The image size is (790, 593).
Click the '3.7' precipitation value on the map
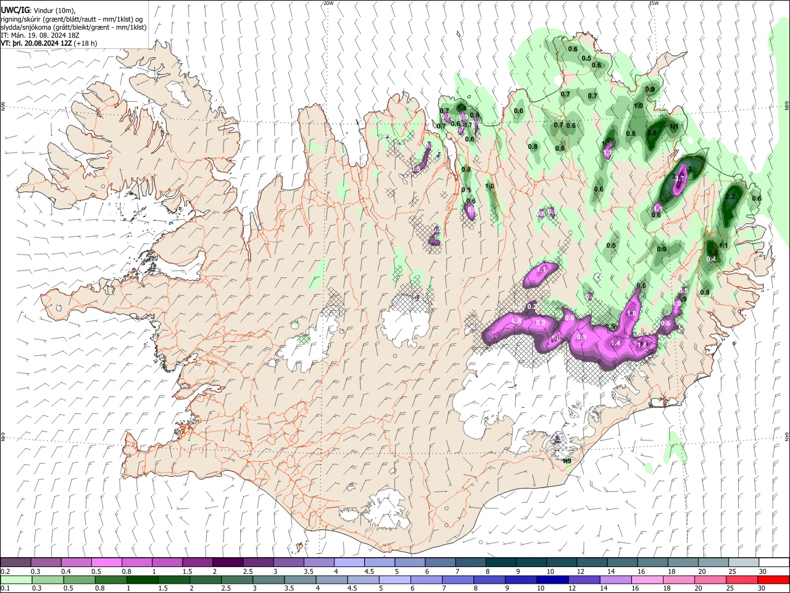678,179
